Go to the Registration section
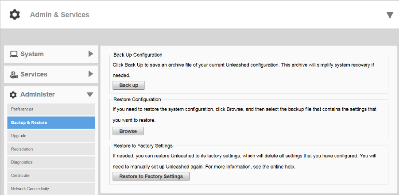 tap(22, 149)
